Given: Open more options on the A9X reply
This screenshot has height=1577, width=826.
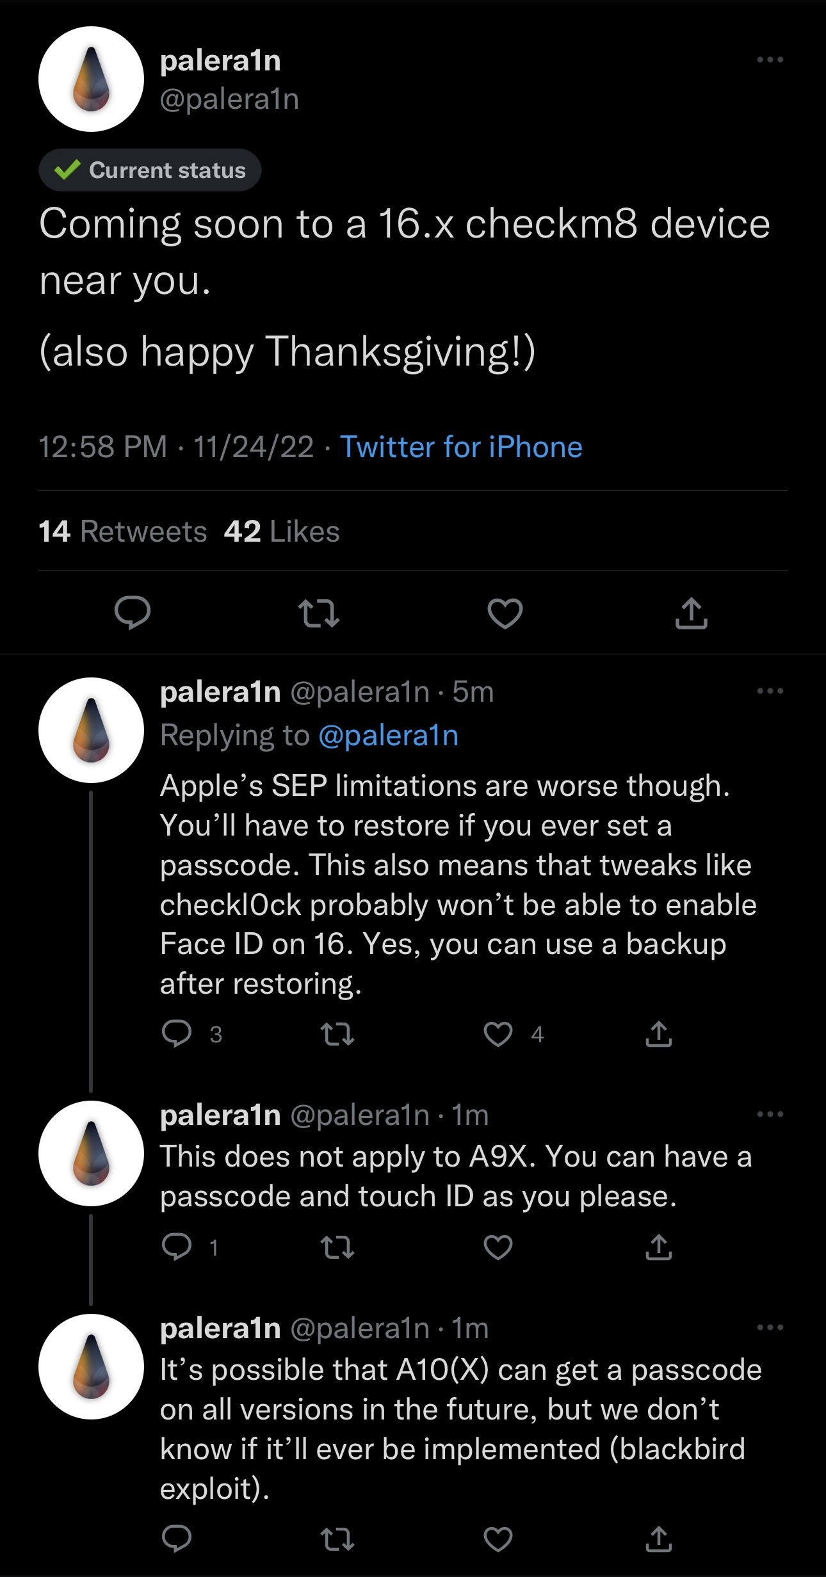Looking at the screenshot, I should (770, 1115).
